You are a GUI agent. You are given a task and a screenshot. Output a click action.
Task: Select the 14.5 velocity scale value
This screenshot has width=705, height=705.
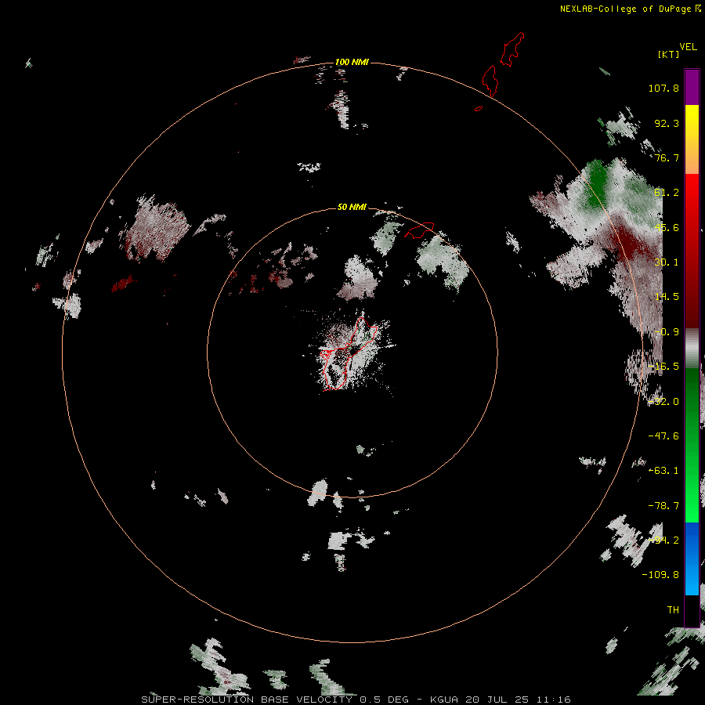coord(667,297)
